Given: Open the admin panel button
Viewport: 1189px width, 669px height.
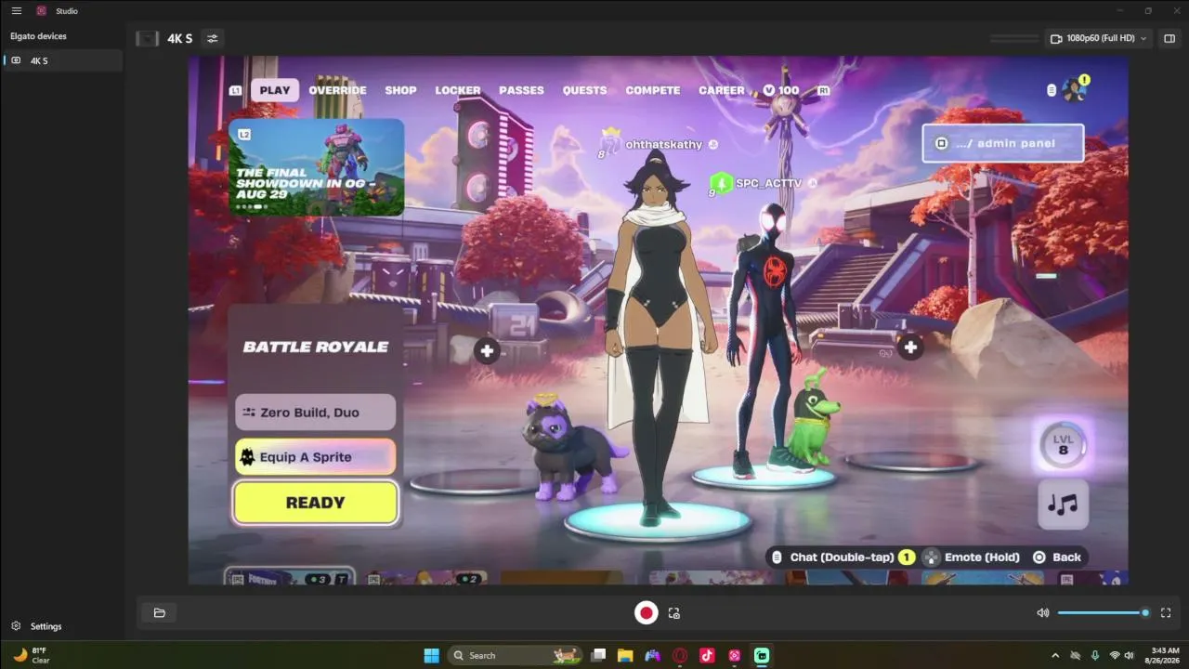Looking at the screenshot, I should click(1003, 143).
